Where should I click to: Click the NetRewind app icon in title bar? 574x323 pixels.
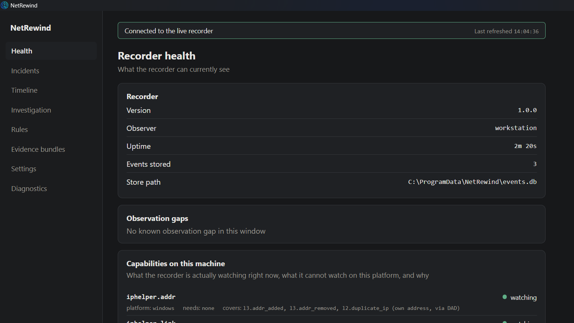(4, 5)
